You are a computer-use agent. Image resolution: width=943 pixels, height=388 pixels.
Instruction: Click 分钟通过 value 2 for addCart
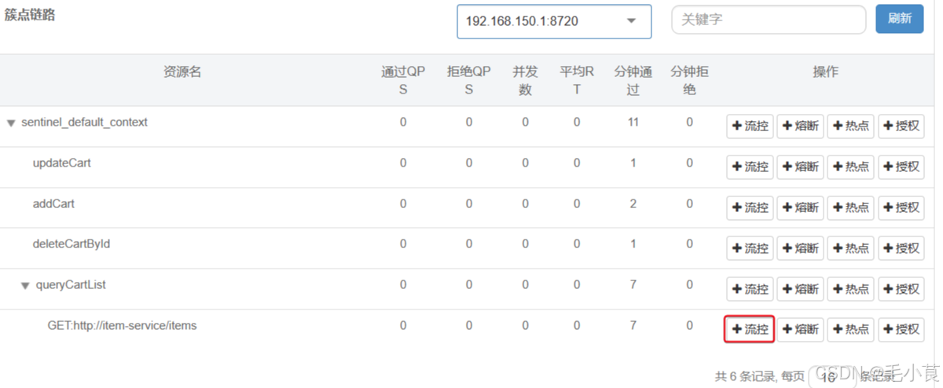pyautogui.click(x=633, y=204)
